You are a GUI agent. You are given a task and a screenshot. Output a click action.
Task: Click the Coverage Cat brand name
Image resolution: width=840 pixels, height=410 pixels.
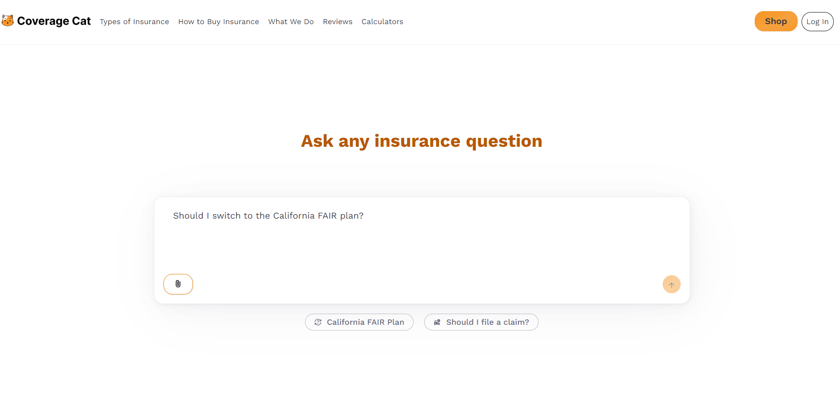click(54, 21)
